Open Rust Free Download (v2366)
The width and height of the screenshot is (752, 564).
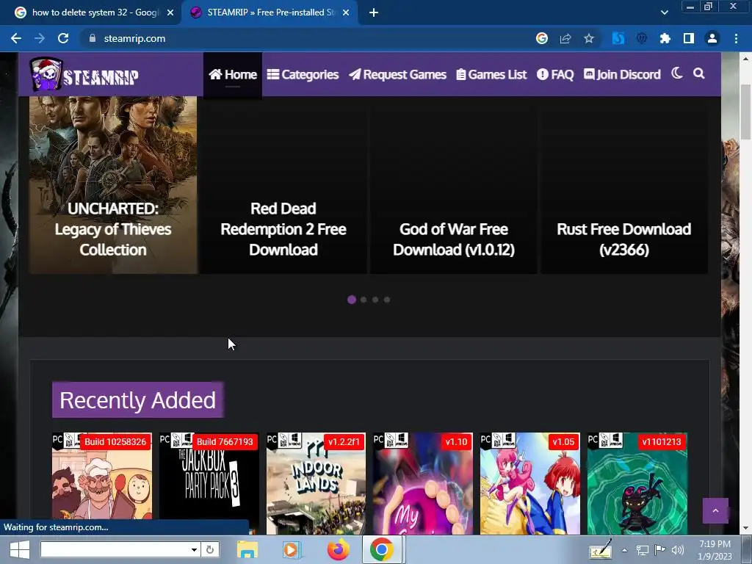[624, 184]
